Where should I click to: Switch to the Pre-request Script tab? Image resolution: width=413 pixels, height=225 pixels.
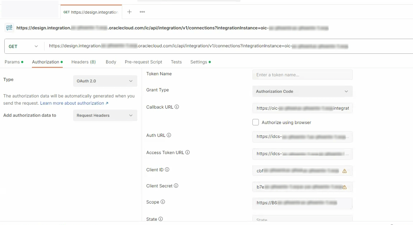click(x=143, y=62)
